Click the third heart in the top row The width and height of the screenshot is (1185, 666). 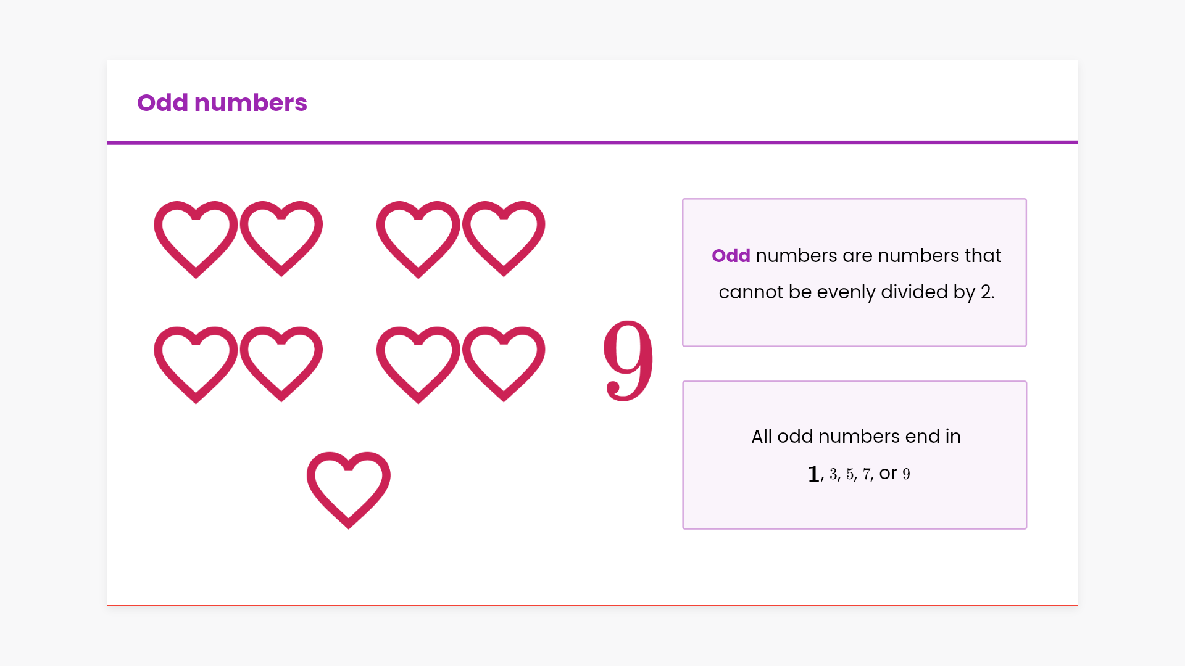tap(418, 239)
